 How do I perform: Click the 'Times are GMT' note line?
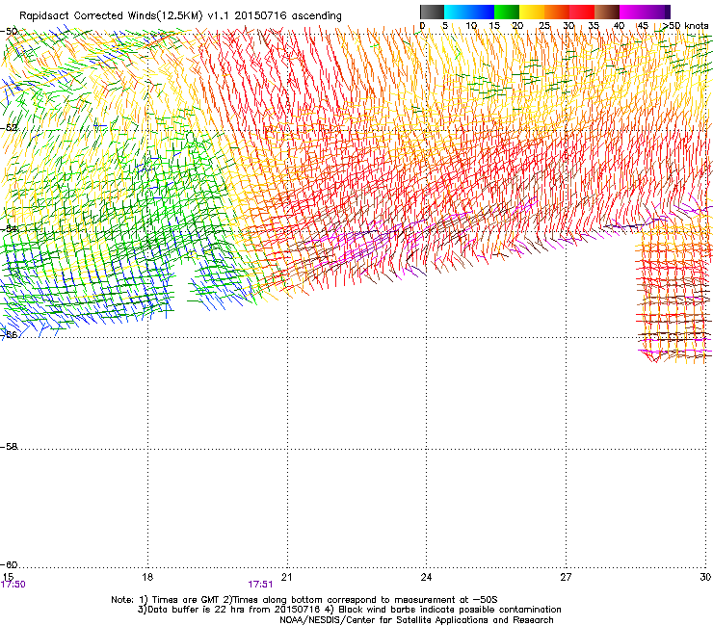pyautogui.click(x=304, y=600)
